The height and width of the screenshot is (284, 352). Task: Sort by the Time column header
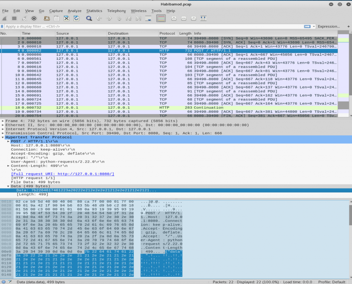pos(38,33)
